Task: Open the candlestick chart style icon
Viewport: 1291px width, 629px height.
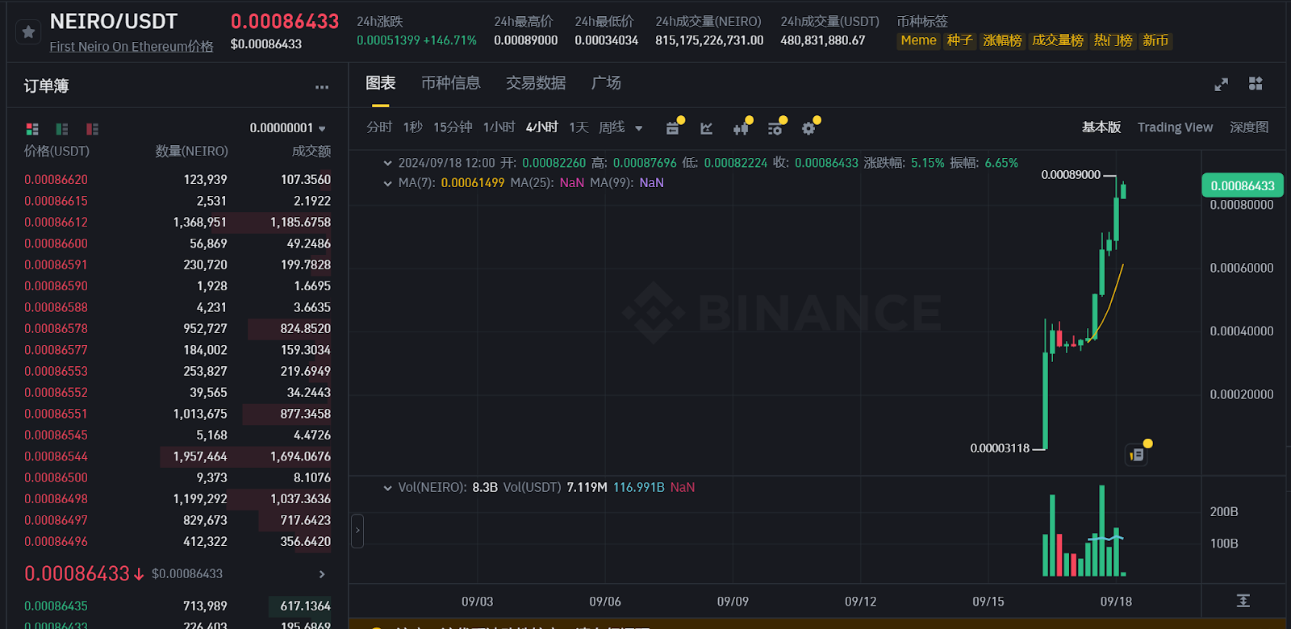Action: pyautogui.click(x=741, y=128)
